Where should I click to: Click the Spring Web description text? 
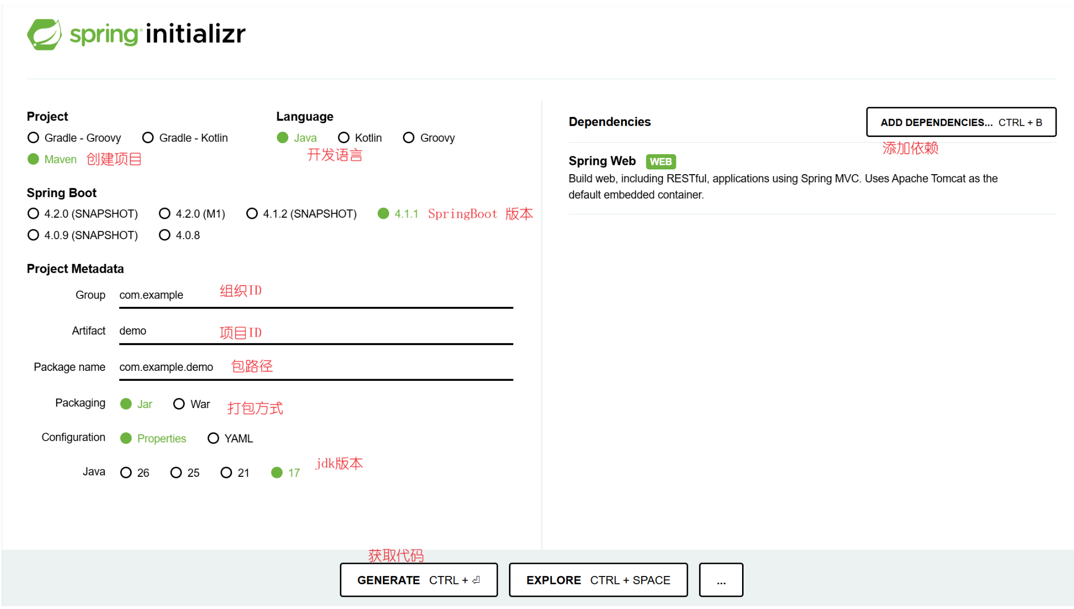783,187
